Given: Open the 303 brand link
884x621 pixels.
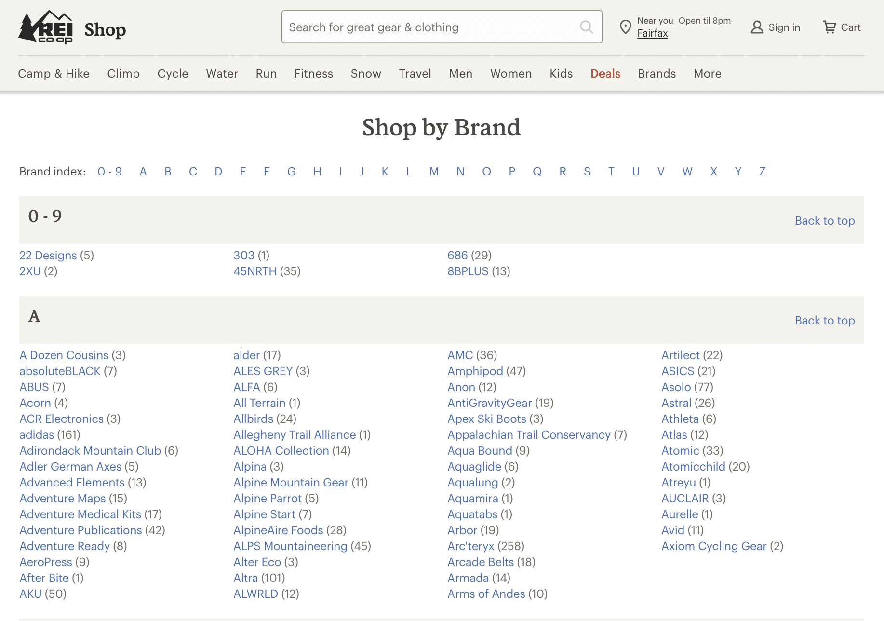Looking at the screenshot, I should point(244,255).
